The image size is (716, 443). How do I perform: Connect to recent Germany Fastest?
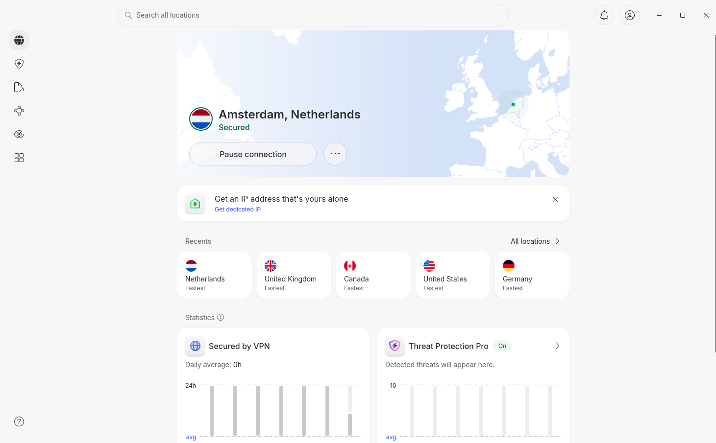pos(532,275)
